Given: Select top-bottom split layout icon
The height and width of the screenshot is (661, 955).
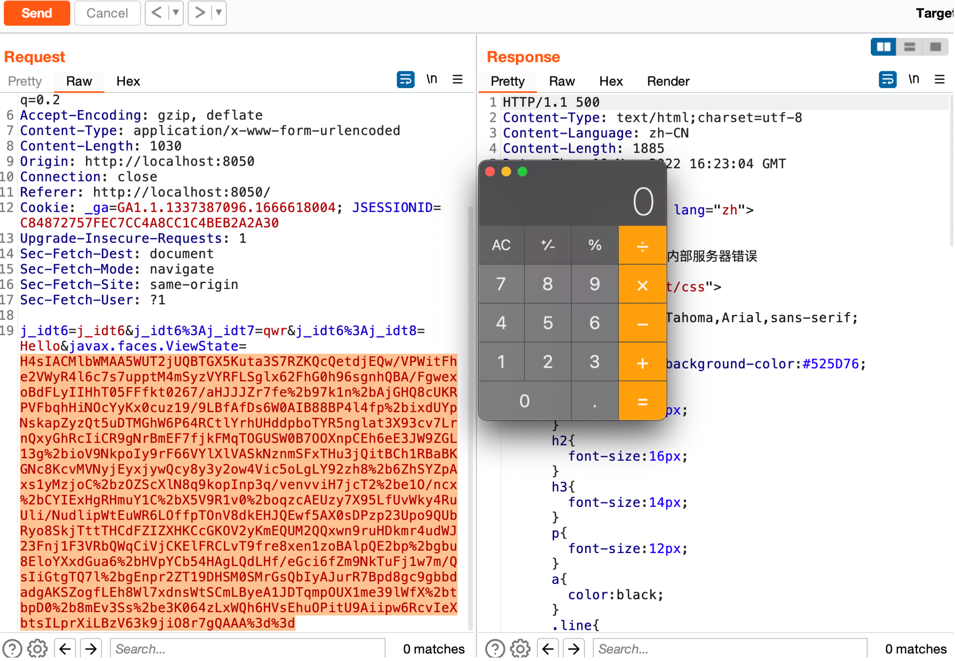Looking at the screenshot, I should (910, 47).
